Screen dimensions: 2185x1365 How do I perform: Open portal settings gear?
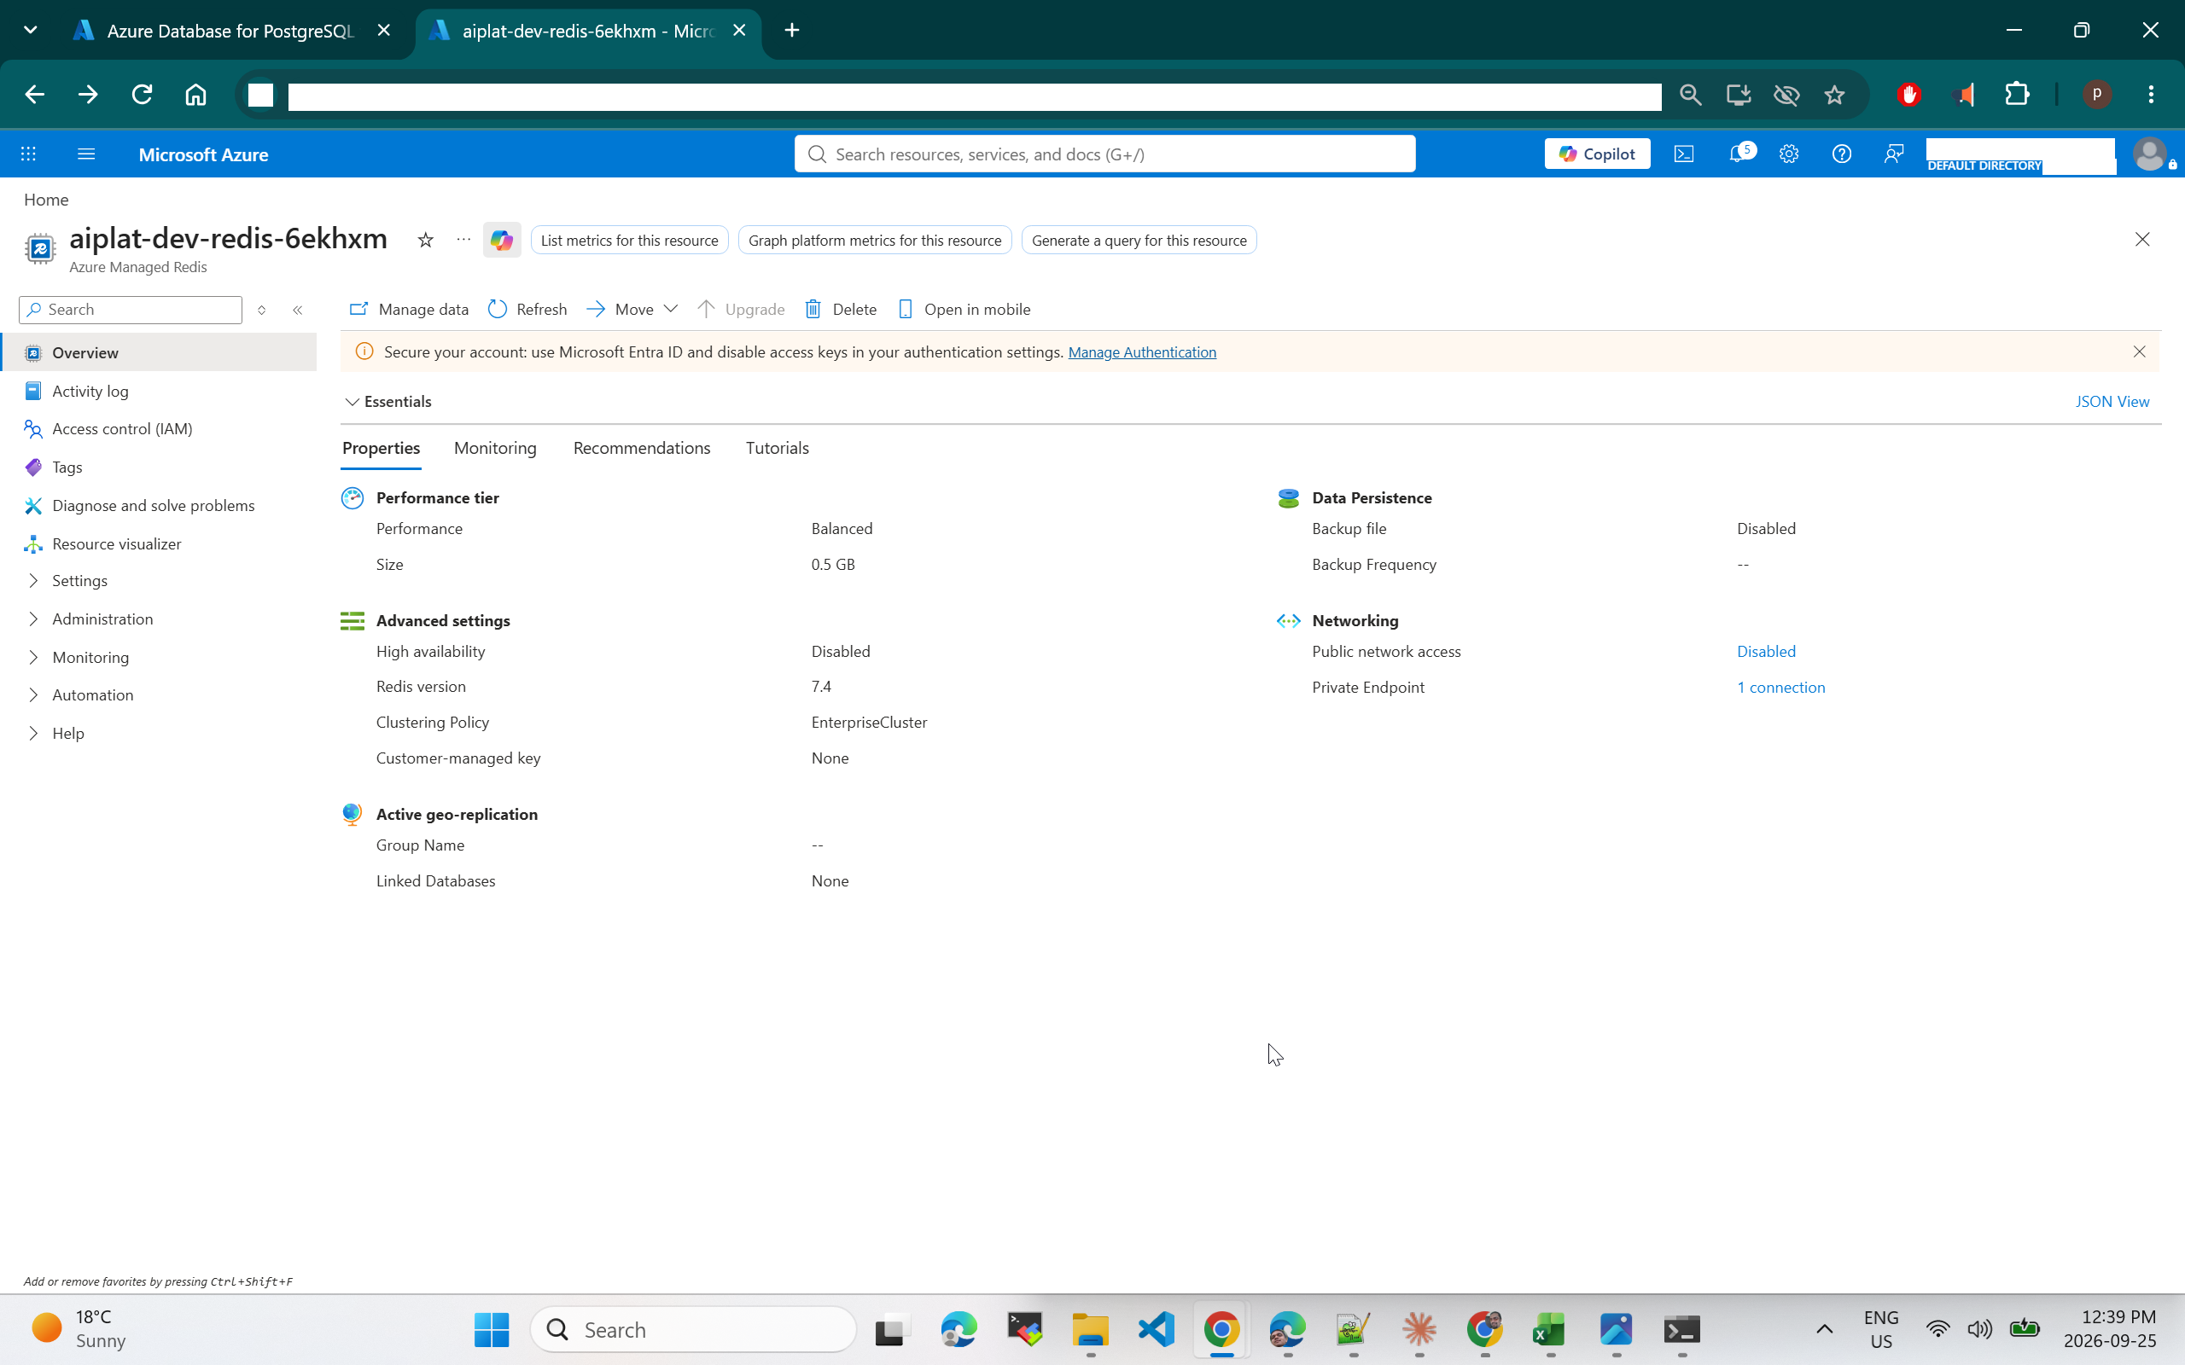click(x=1789, y=154)
